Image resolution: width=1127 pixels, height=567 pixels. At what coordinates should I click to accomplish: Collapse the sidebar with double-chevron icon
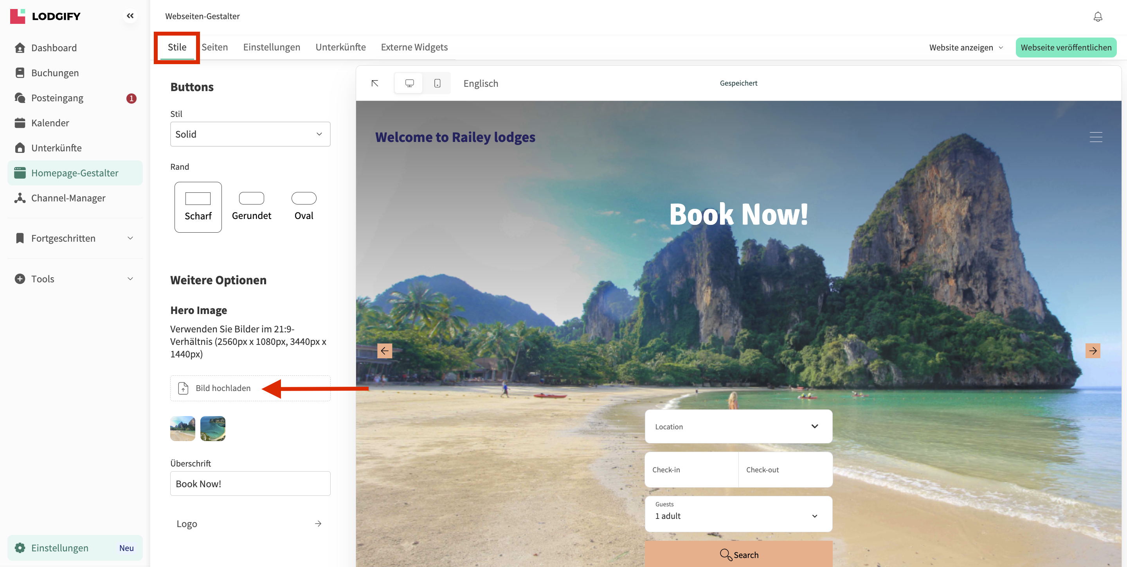click(x=130, y=16)
